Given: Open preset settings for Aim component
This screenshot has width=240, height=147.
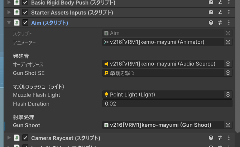Looking at the screenshot, I should pos(220,23).
